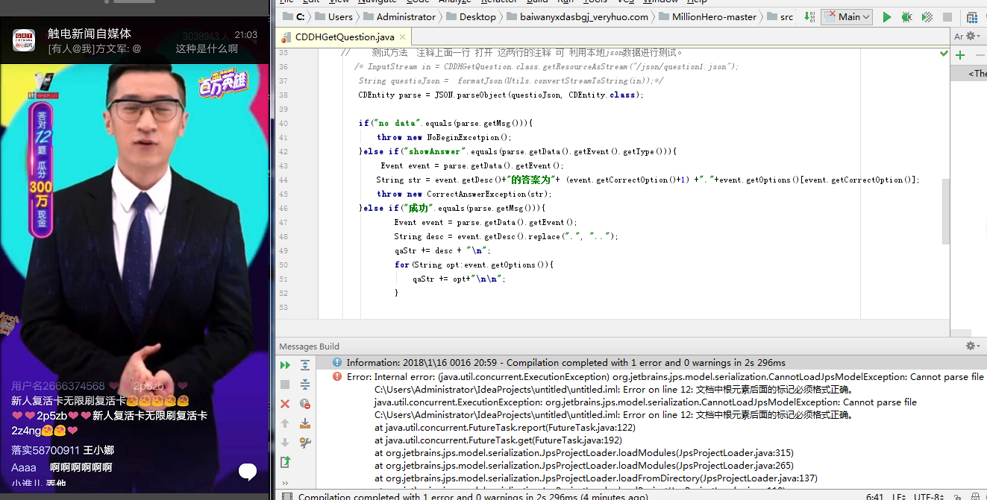The image size is (987, 500).
Task: Select the Error Internal error message
Action: click(658, 376)
